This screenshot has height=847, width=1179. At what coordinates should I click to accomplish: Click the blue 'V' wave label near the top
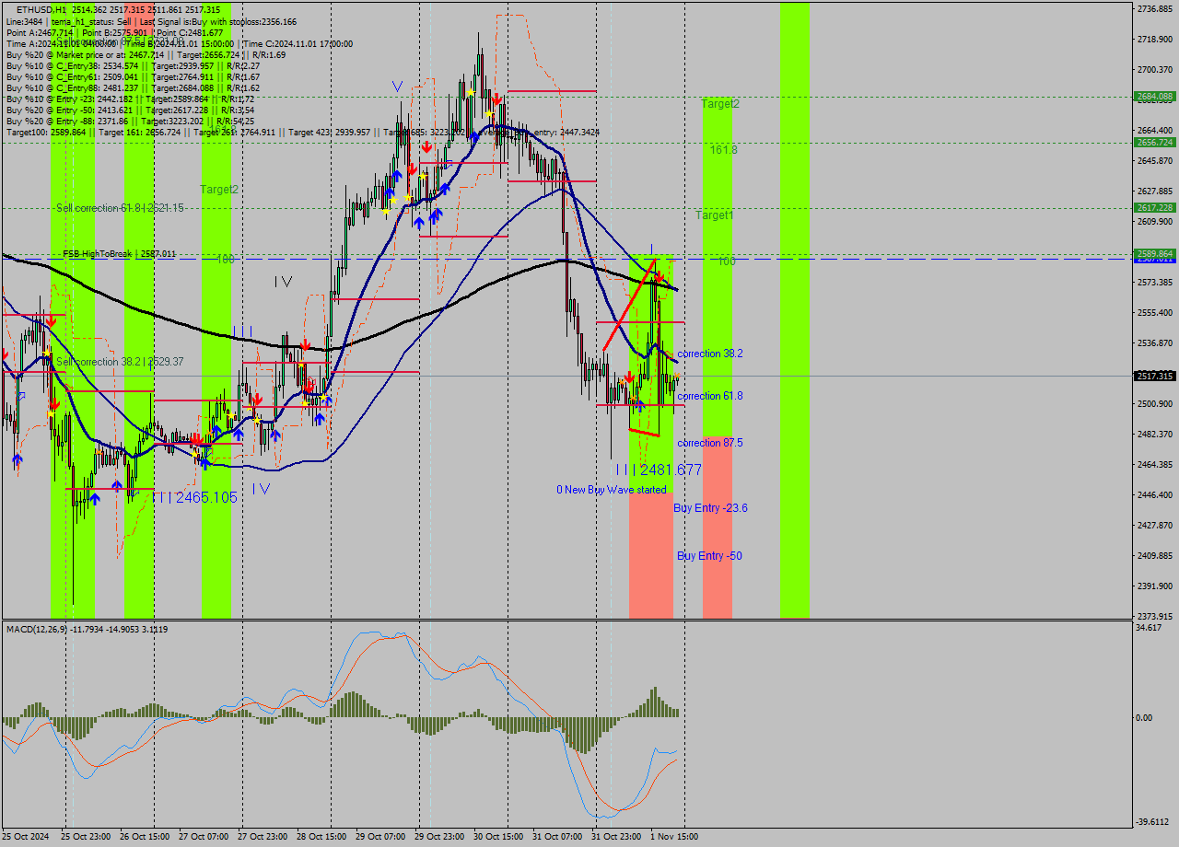point(397,87)
